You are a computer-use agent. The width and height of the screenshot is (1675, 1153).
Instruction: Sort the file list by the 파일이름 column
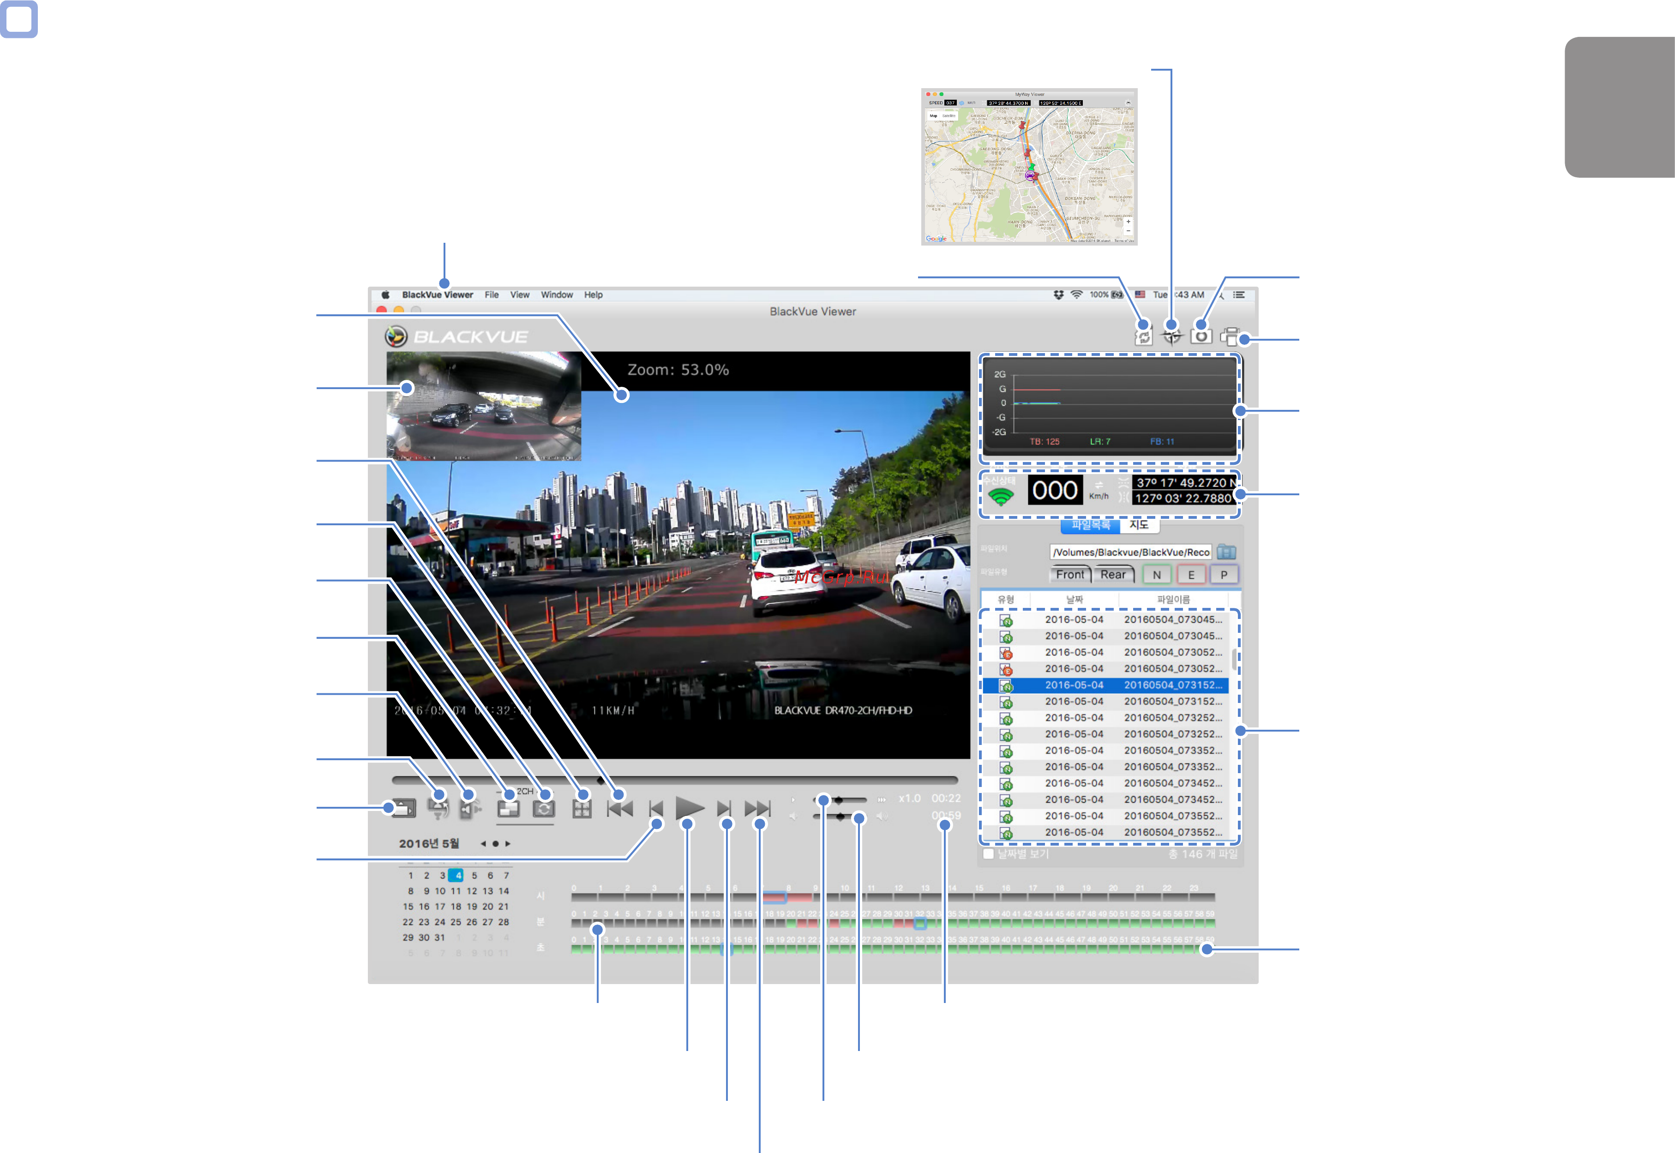click(1173, 600)
